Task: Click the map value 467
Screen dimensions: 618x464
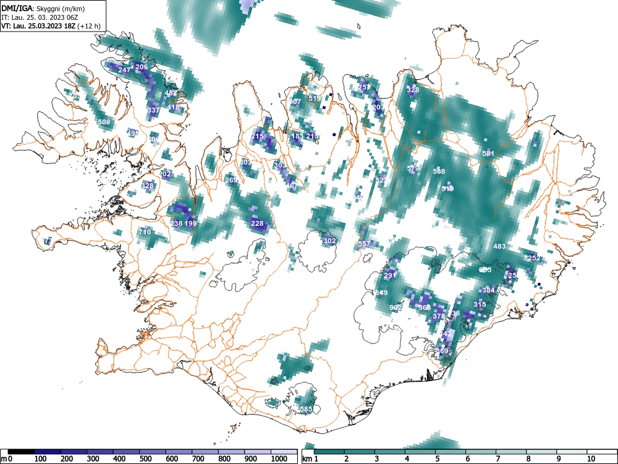Action: tap(292, 186)
